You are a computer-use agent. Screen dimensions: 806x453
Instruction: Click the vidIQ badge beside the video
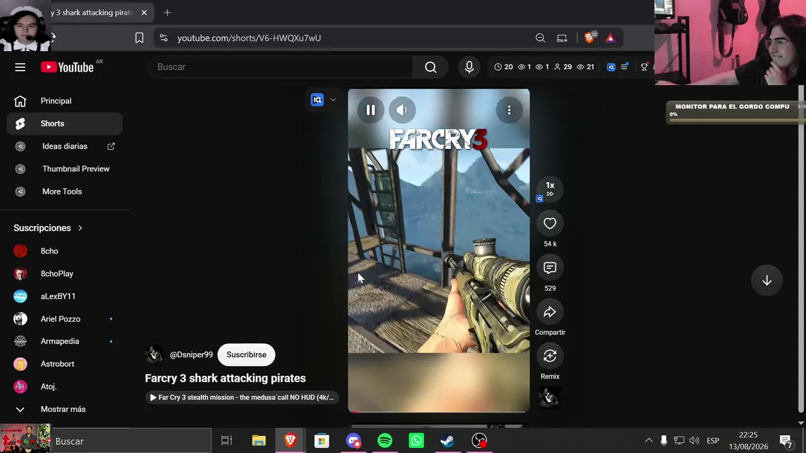coord(317,99)
